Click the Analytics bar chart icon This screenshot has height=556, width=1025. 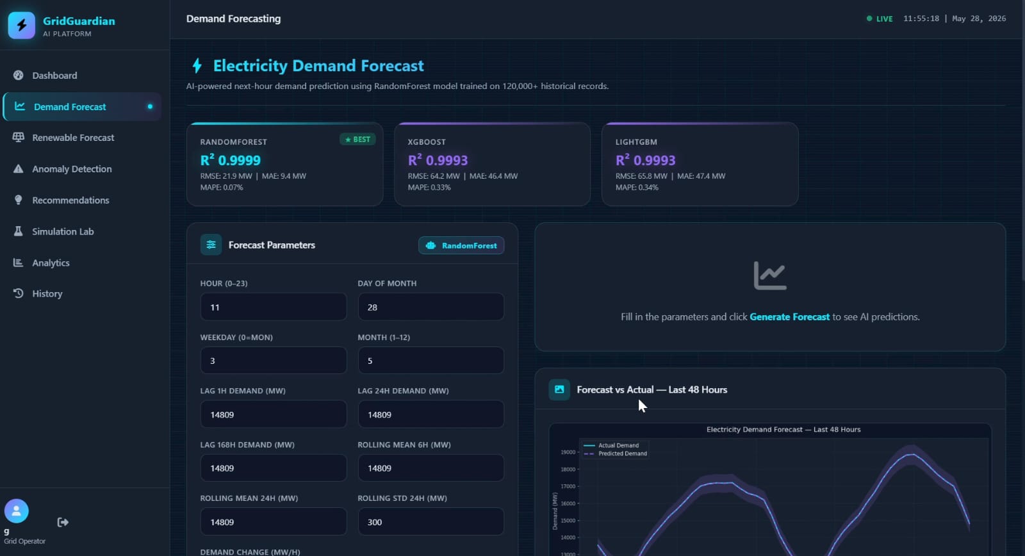[19, 263]
